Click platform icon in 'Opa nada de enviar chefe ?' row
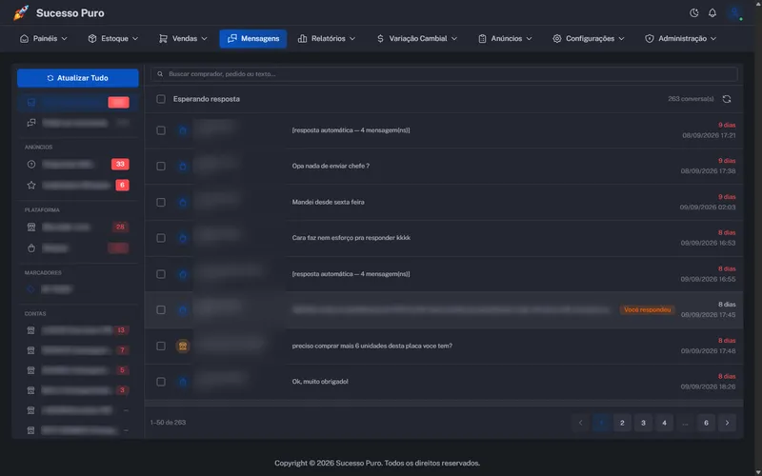762x476 pixels. click(x=183, y=166)
